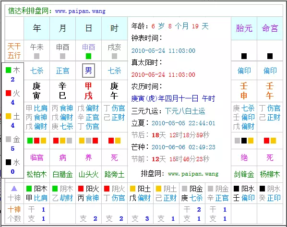
Task: Click the gray 金 swatch in the legend
Action: (9, 139)
